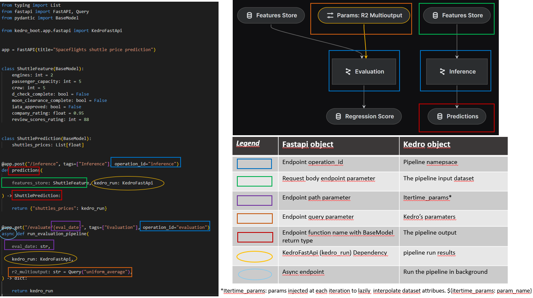Click the kedro_boot.app.fastapi import line
The image size is (533, 298).
tap(62, 30)
